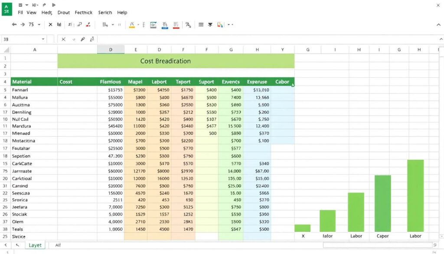Screen dimensions: 444x254
Task: Select the column E header
Action: [x=136, y=49]
